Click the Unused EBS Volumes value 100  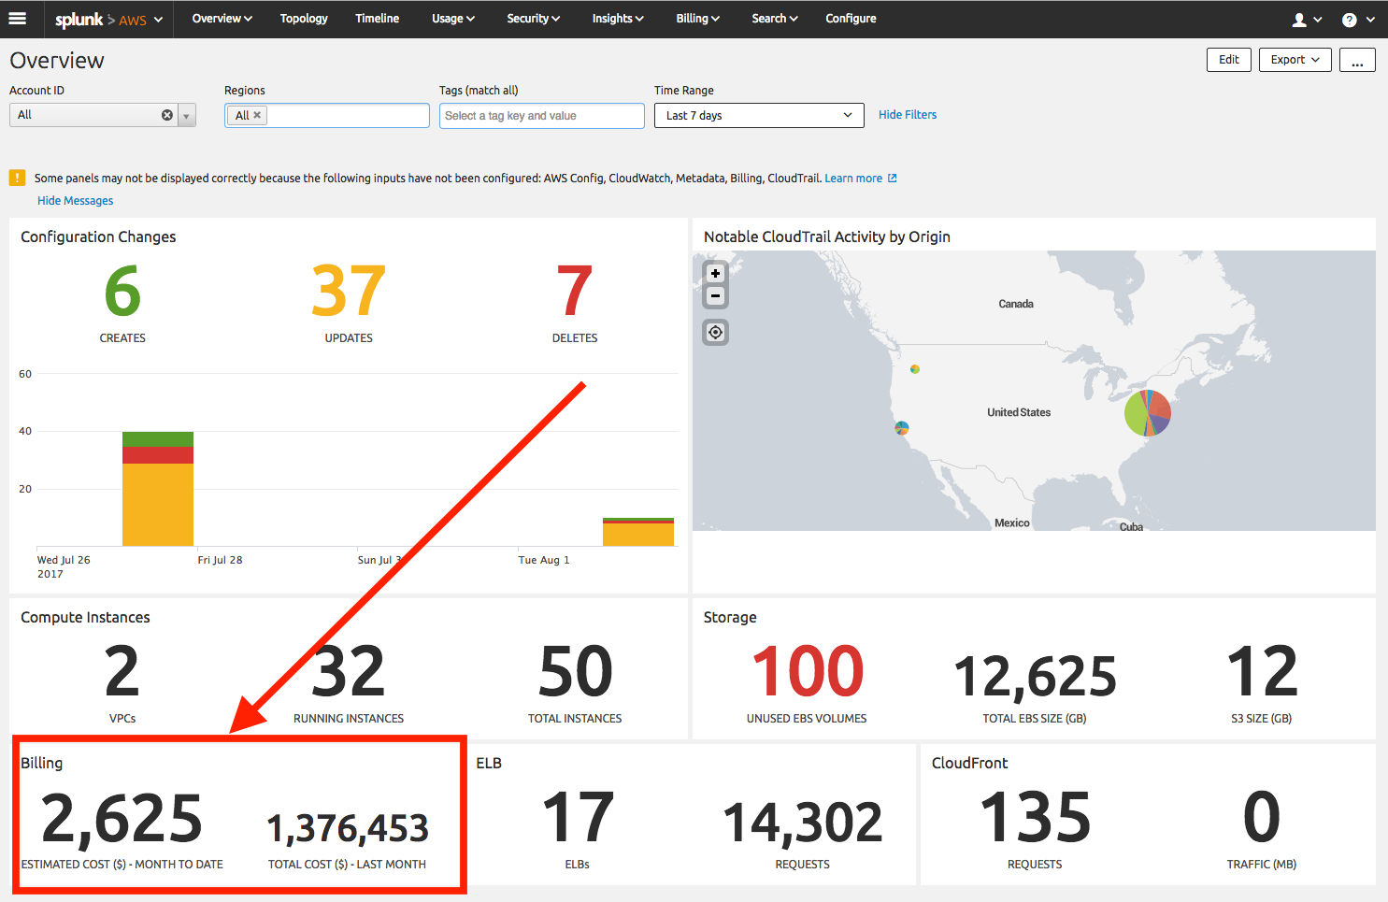pos(808,672)
